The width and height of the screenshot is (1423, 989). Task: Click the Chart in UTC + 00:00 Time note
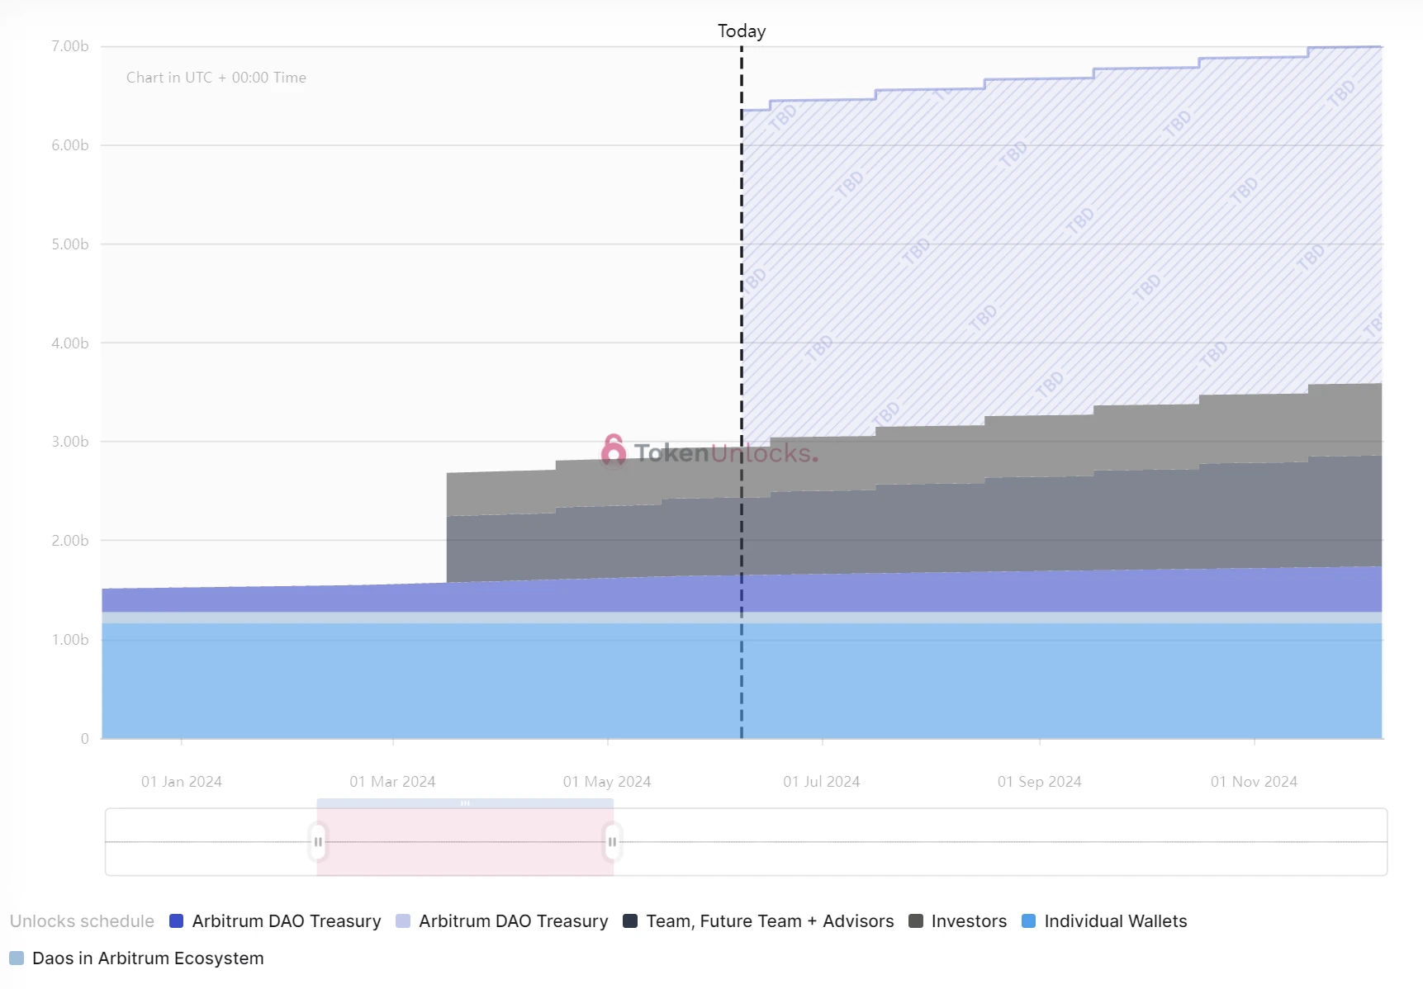[216, 78]
